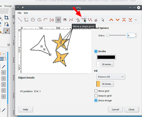
Task: Select the Copy an object tool
Action: [x=90, y=20]
